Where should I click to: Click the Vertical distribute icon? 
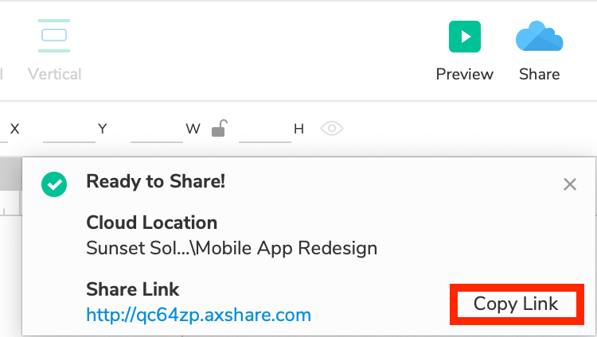pyautogui.click(x=54, y=36)
